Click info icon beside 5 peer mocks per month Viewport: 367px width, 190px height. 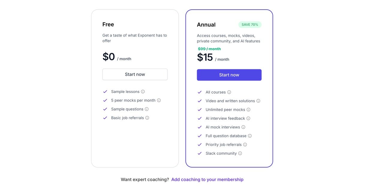click(x=159, y=100)
